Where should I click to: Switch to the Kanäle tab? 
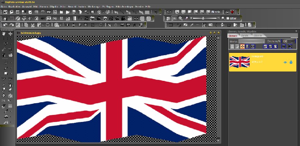(x=245, y=35)
